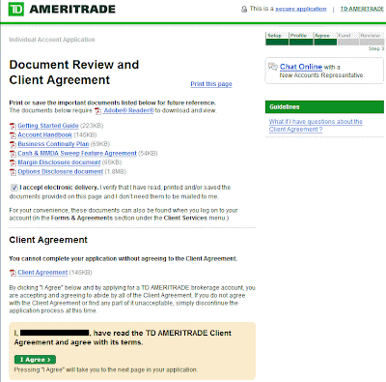Open the Adobe Reader download link

[128, 110]
